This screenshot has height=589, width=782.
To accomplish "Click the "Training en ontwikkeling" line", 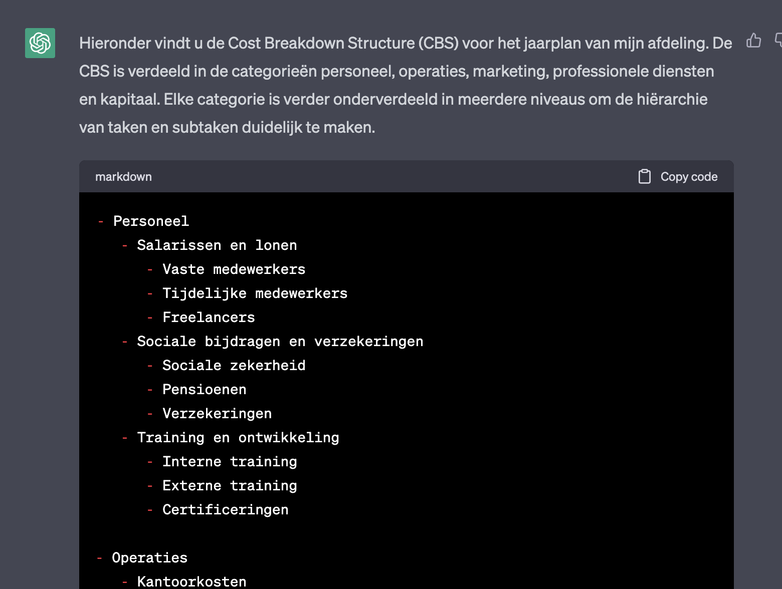I will (238, 438).
